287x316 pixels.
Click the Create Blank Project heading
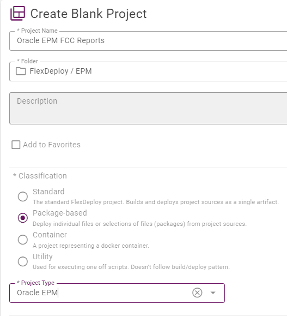(88, 14)
